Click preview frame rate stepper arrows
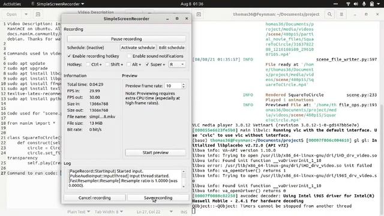Image resolution: width=384 pixels, height=216 pixels. (x=184, y=86)
